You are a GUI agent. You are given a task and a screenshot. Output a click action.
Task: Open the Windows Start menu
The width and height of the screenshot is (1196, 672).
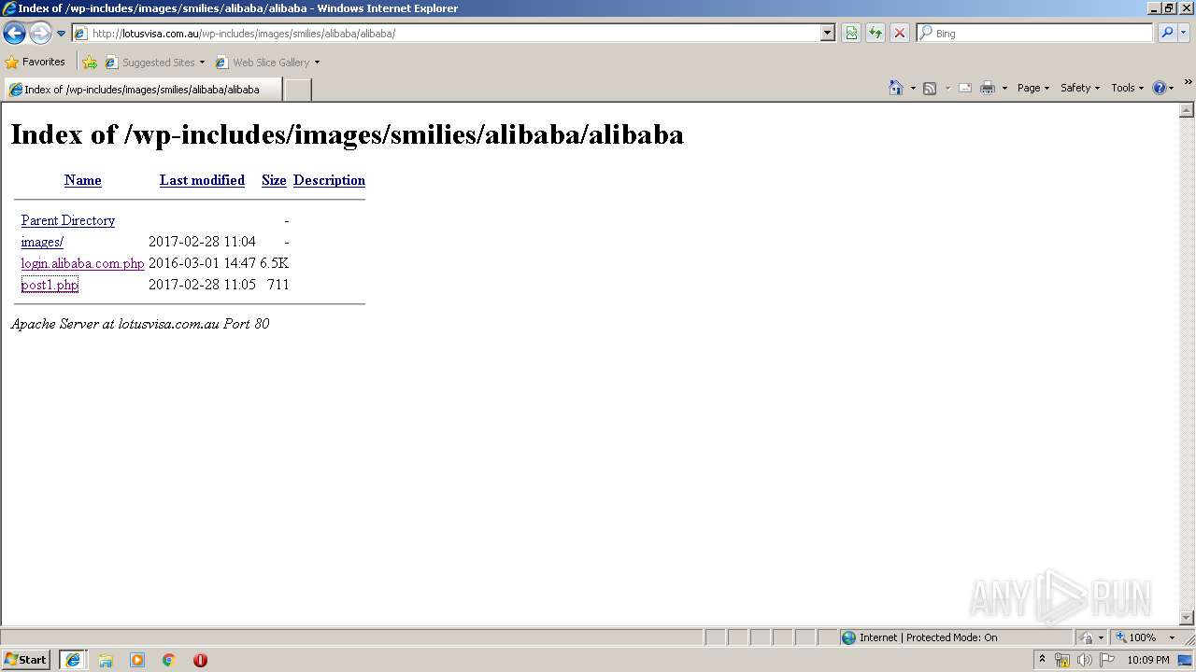[25, 660]
